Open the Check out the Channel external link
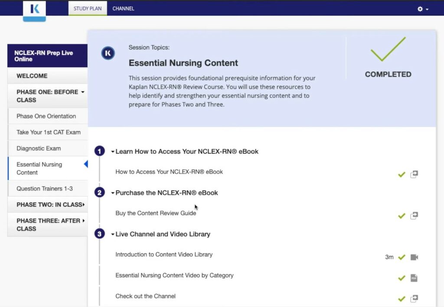The height and width of the screenshot is (307, 444). 414,298
